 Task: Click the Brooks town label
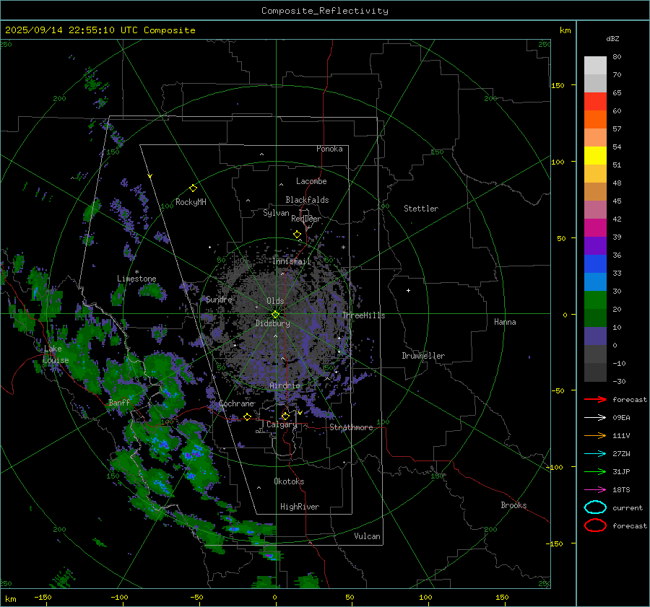click(513, 505)
